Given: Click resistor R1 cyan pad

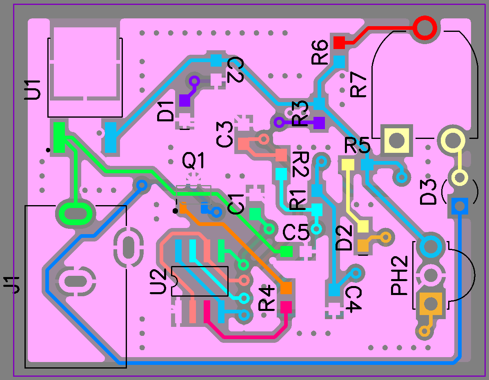Looking at the screenshot, I should (x=282, y=174).
